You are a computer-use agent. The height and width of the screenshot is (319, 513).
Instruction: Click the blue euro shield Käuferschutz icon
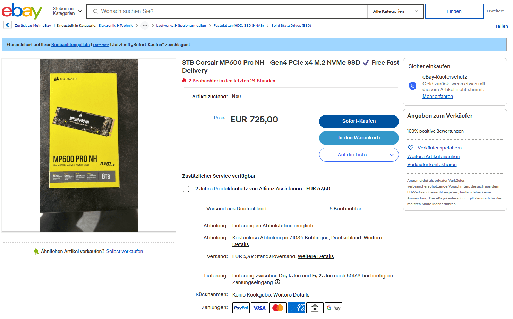pos(413,86)
